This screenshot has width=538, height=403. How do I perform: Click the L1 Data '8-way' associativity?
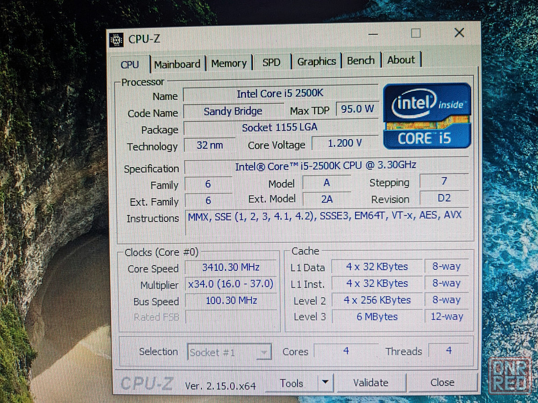point(447,267)
